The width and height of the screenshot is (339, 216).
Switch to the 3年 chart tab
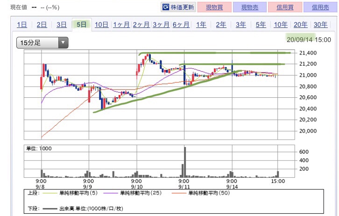241,25
